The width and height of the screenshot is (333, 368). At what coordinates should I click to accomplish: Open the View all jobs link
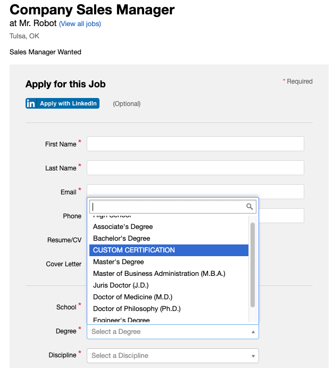tap(80, 24)
